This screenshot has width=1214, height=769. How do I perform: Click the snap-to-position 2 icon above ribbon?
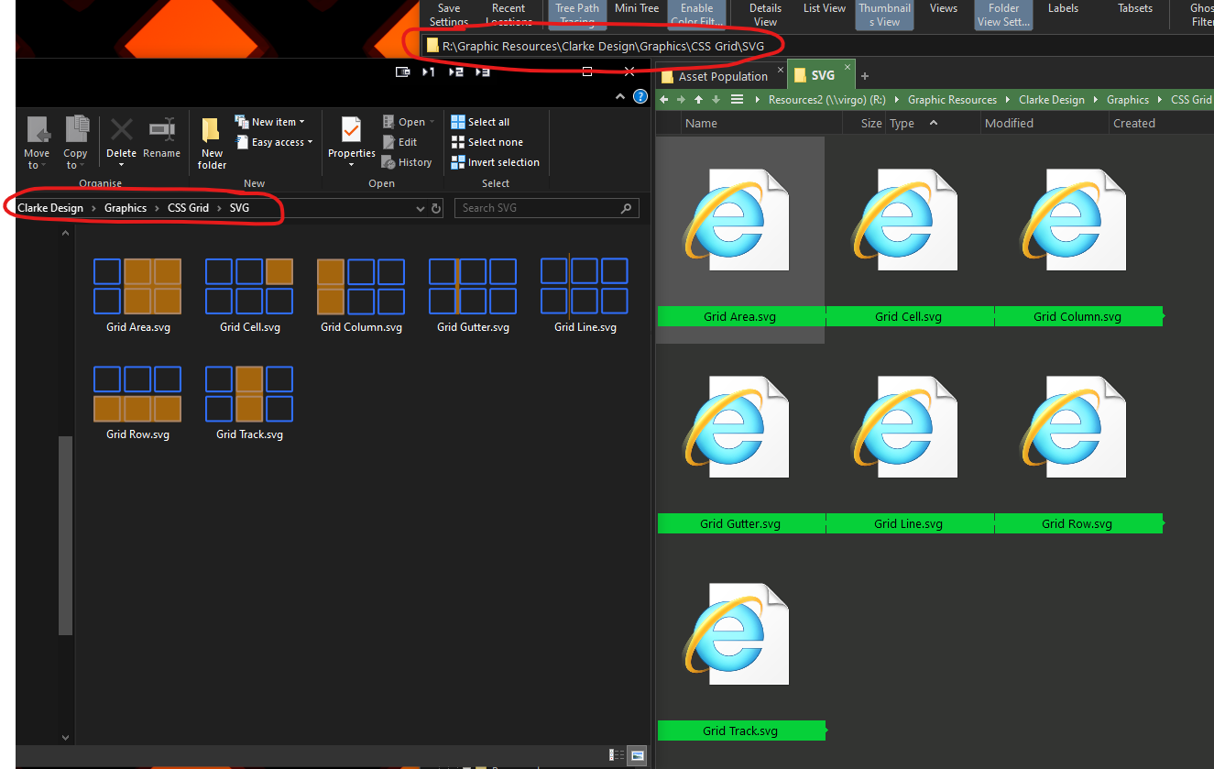pos(455,71)
